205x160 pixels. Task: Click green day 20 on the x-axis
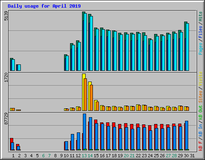[x=126, y=156]
